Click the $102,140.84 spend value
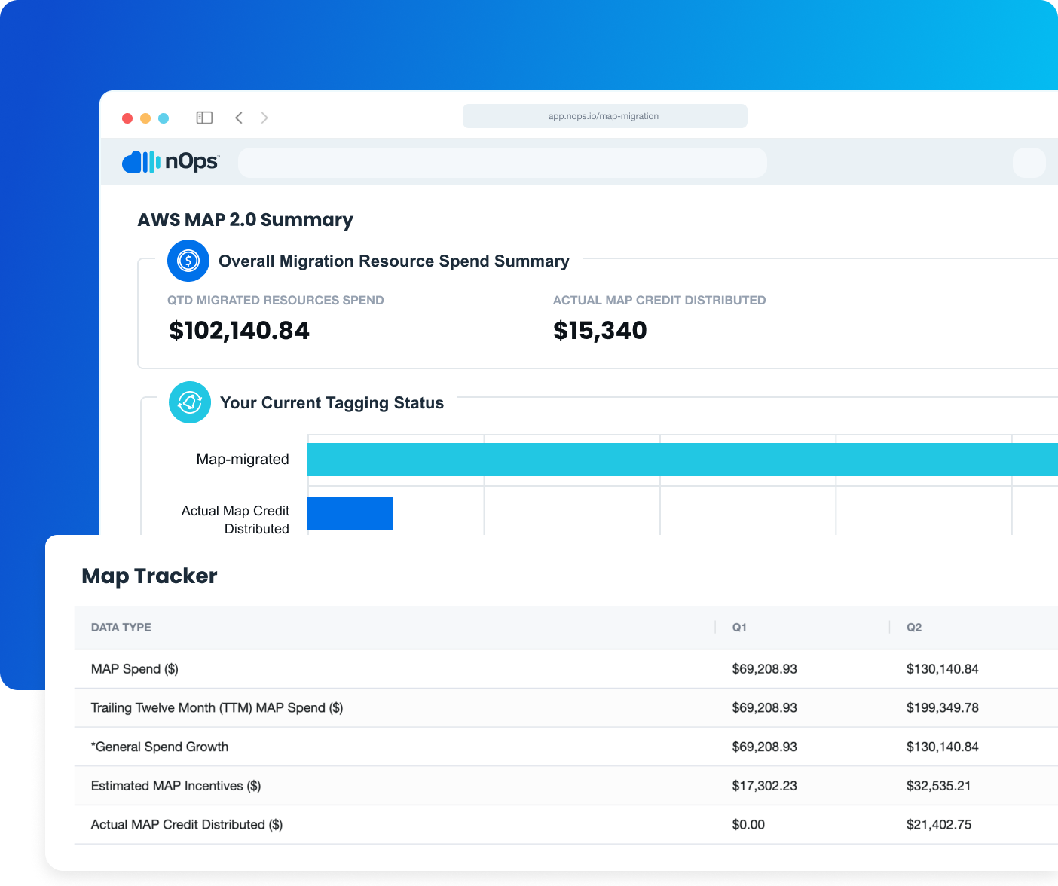This screenshot has height=886, width=1058. click(239, 331)
